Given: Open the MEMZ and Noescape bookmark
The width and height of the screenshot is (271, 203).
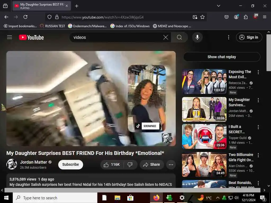Looking at the screenshot, I should click(x=172, y=26).
